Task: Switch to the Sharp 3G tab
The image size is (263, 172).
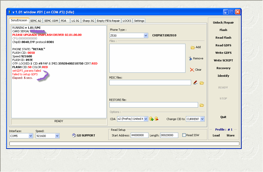Action: [88, 21]
